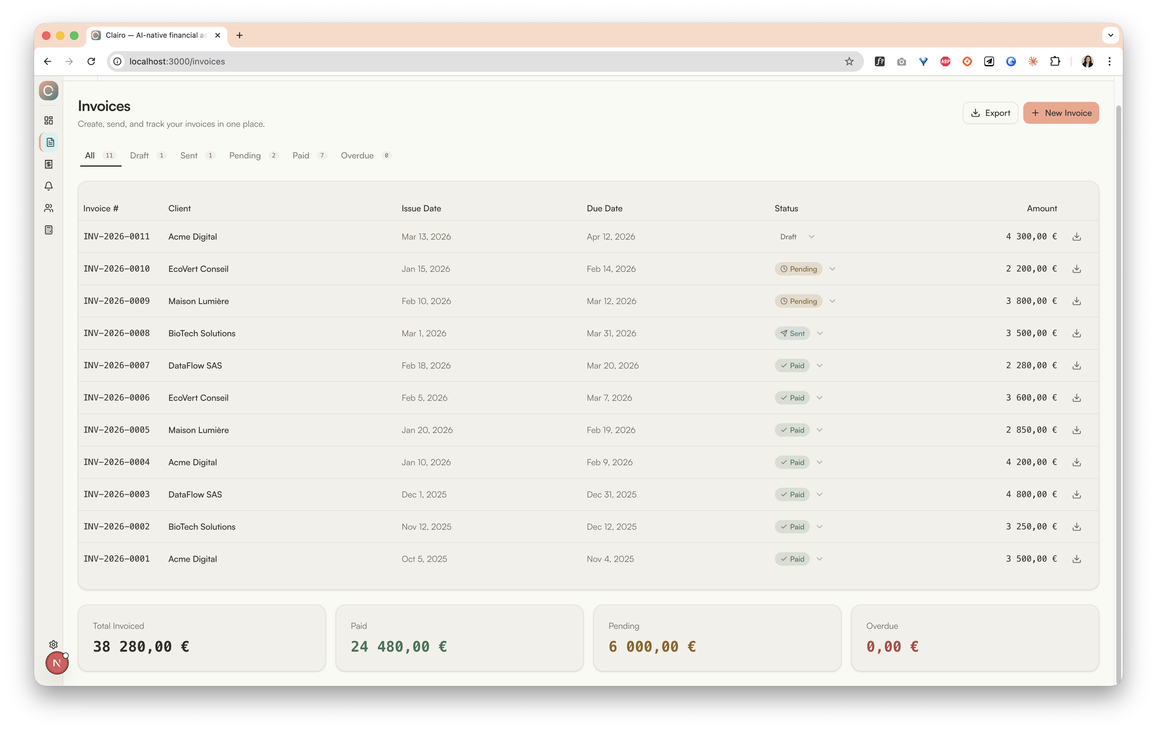The height and width of the screenshot is (731, 1157).
Task: Bookmark this page with the star icon
Action: 849,61
